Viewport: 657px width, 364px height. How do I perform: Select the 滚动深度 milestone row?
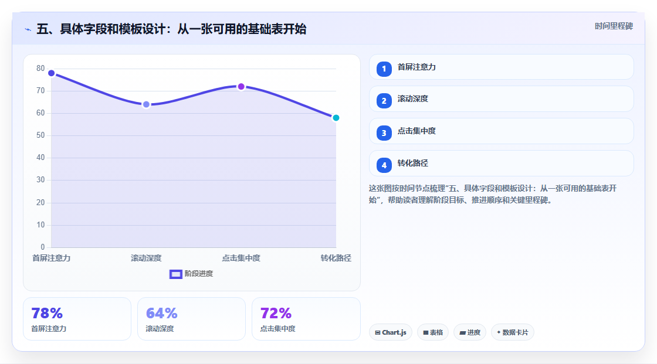coord(501,99)
